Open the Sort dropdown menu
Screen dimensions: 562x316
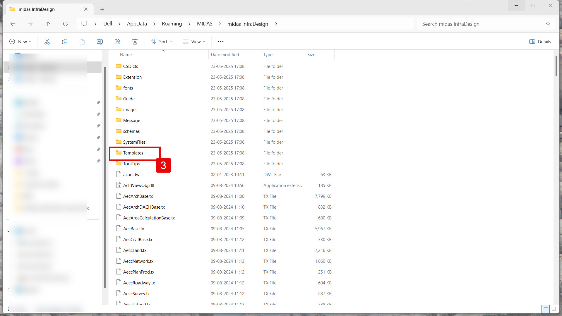tap(161, 42)
